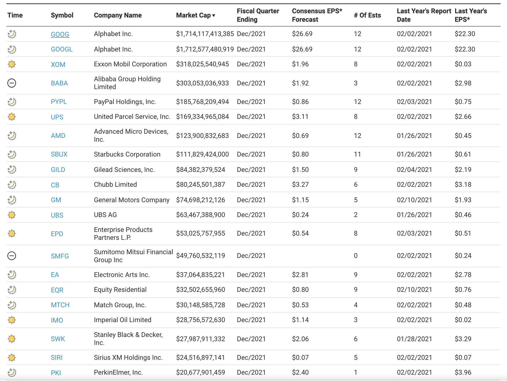Click the sun icon next to UPS
This screenshot has width=507, height=381.
[x=12, y=117]
